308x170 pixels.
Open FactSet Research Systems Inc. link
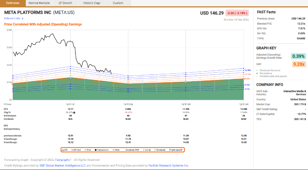(x=169, y=166)
